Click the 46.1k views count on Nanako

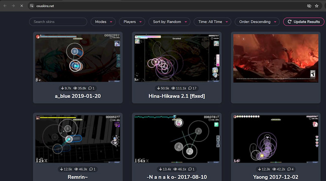click(180, 169)
